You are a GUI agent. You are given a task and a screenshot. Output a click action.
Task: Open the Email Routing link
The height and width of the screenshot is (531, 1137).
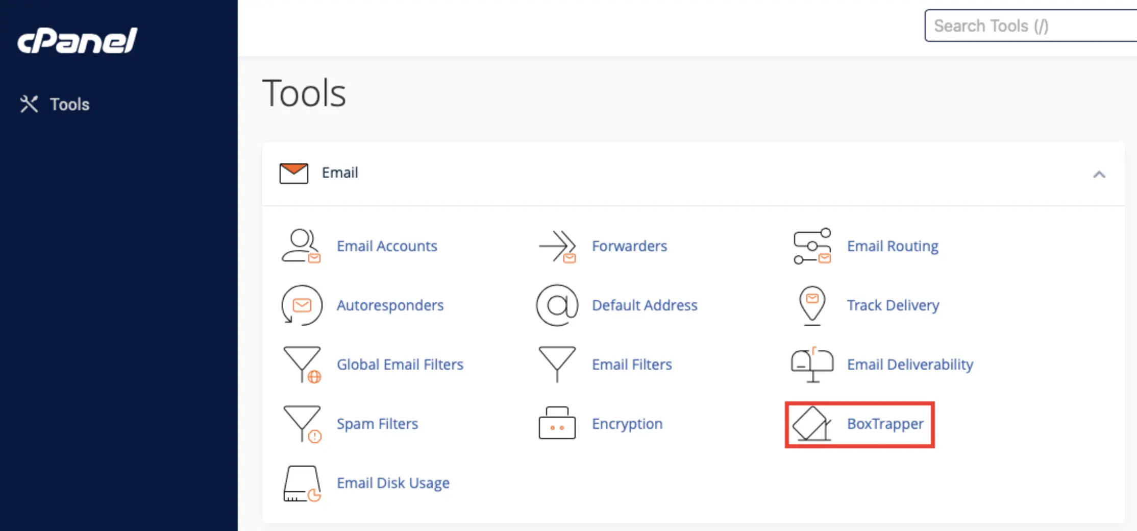coord(893,246)
